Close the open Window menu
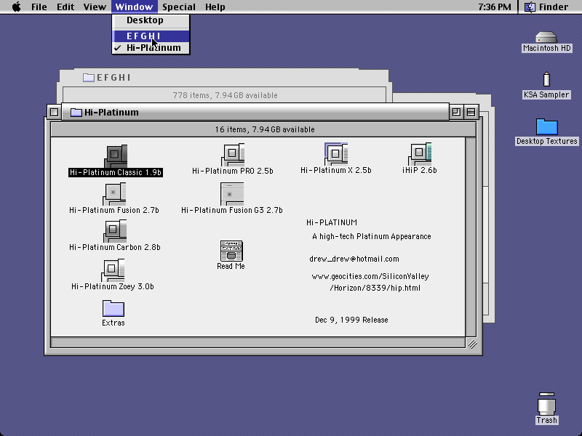The width and height of the screenshot is (582, 436). [134, 7]
